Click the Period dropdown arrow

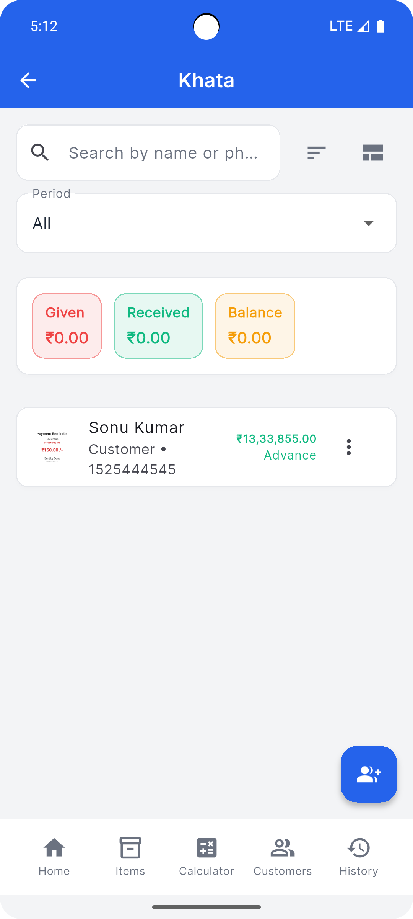tap(368, 223)
